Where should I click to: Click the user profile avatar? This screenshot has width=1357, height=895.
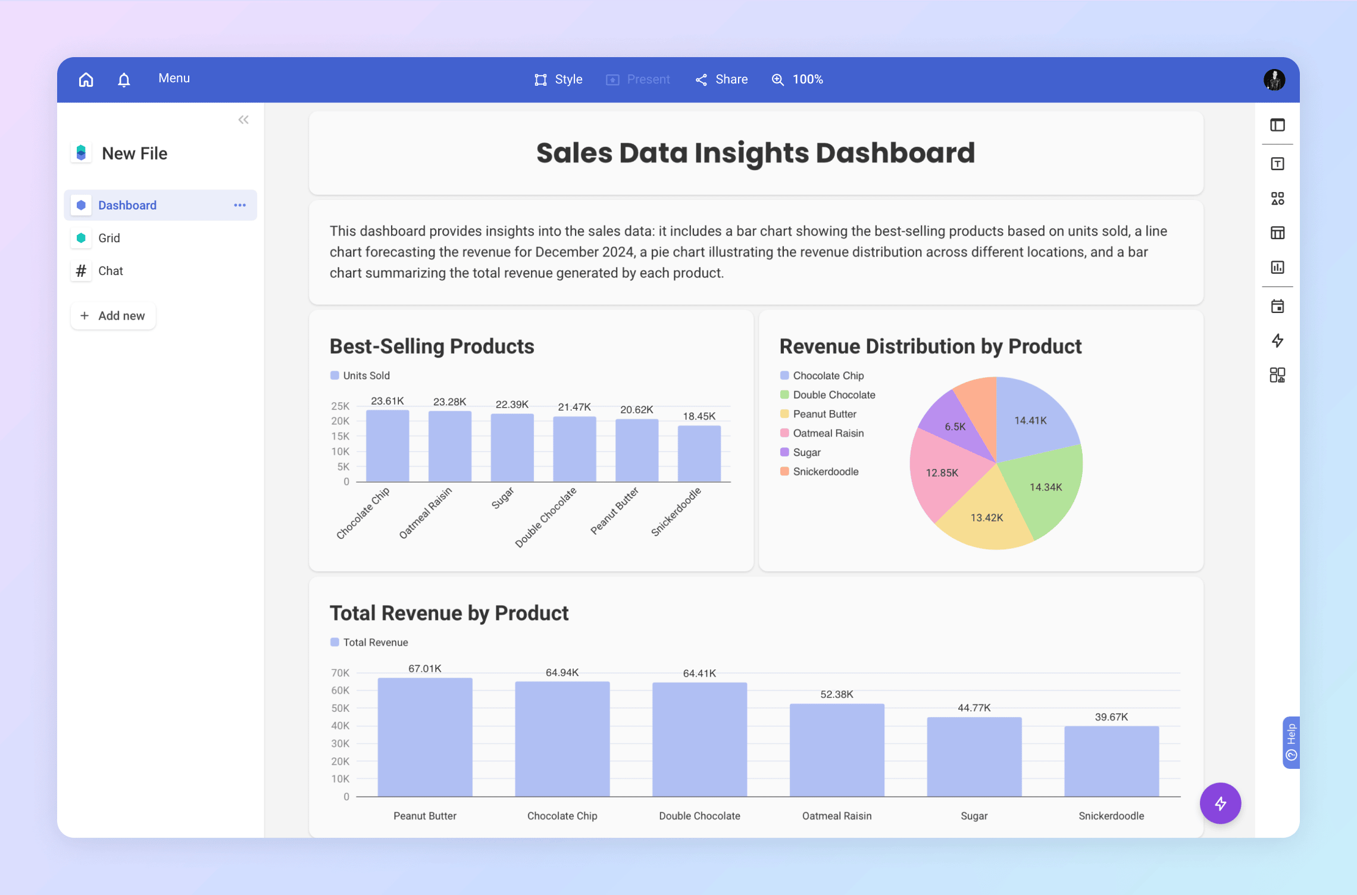(1274, 79)
